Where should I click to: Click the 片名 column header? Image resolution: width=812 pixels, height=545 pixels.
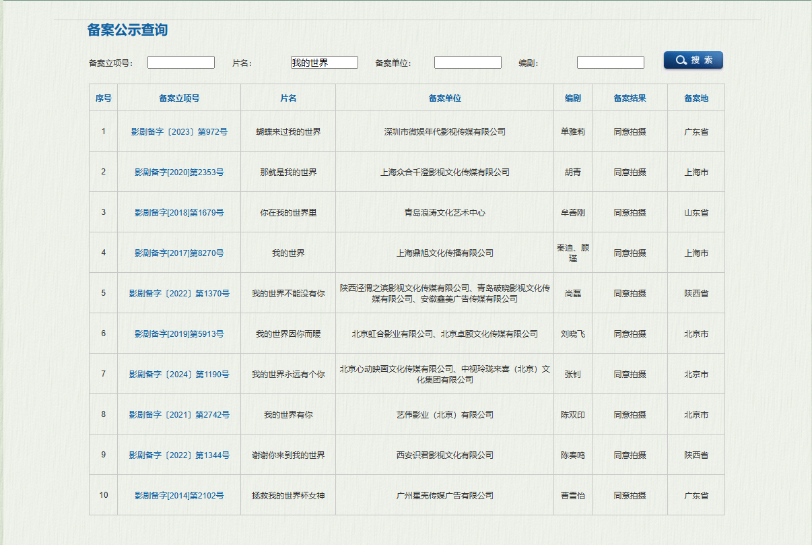[288, 98]
